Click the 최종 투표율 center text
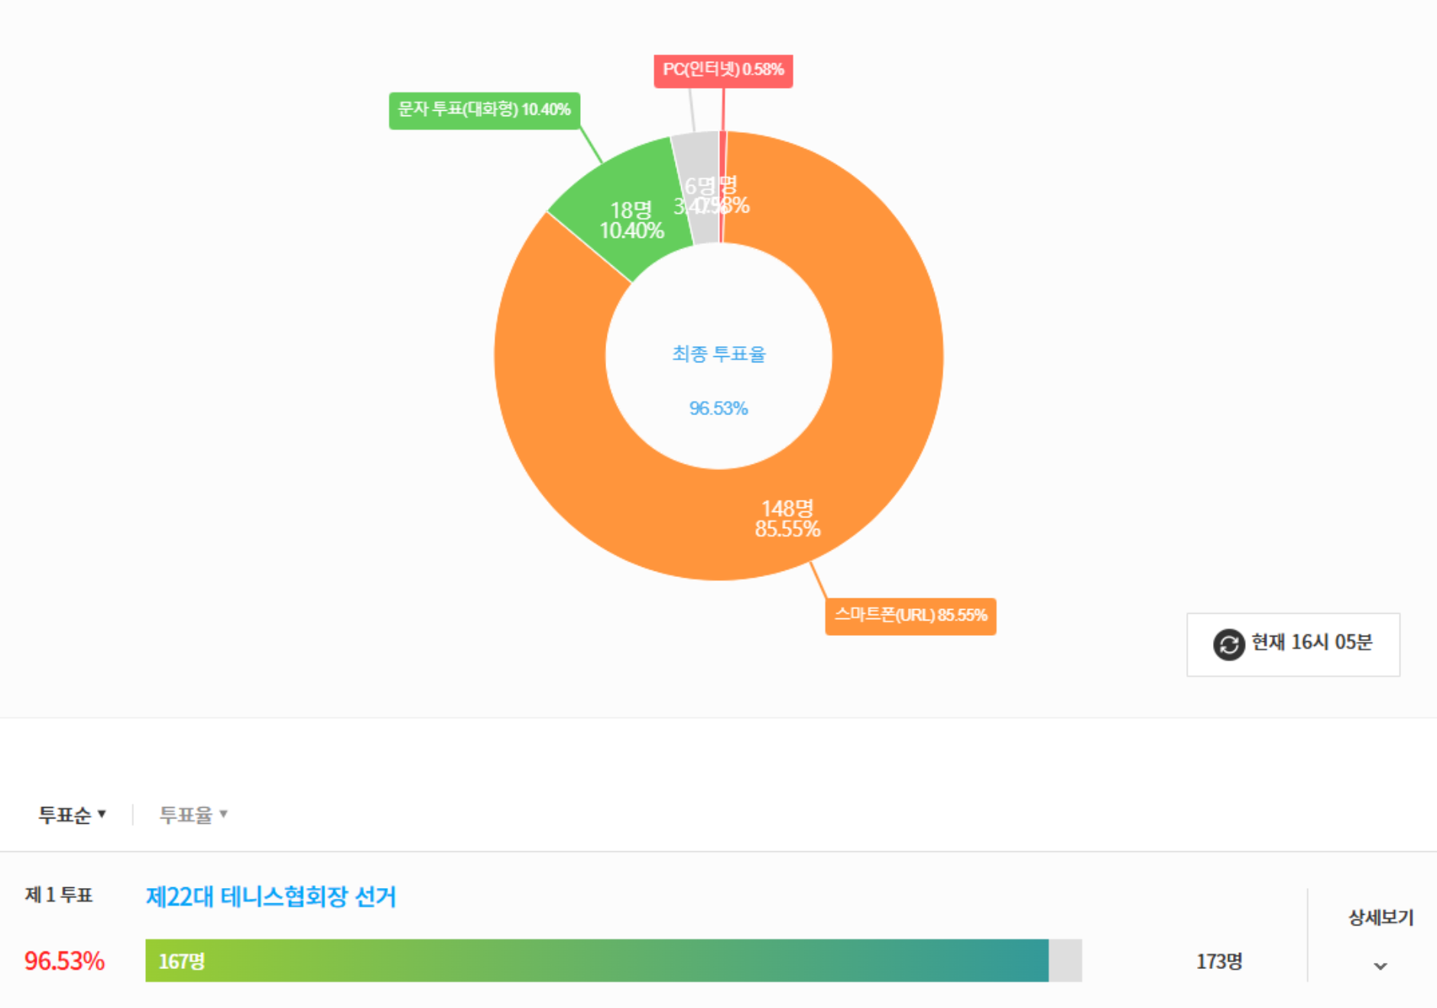 pos(718,355)
